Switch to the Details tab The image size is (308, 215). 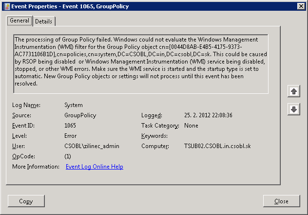(x=44, y=21)
